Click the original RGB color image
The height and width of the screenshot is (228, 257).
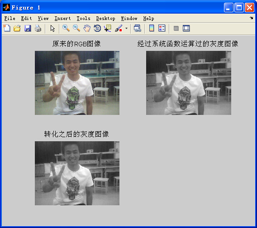tap(77, 83)
